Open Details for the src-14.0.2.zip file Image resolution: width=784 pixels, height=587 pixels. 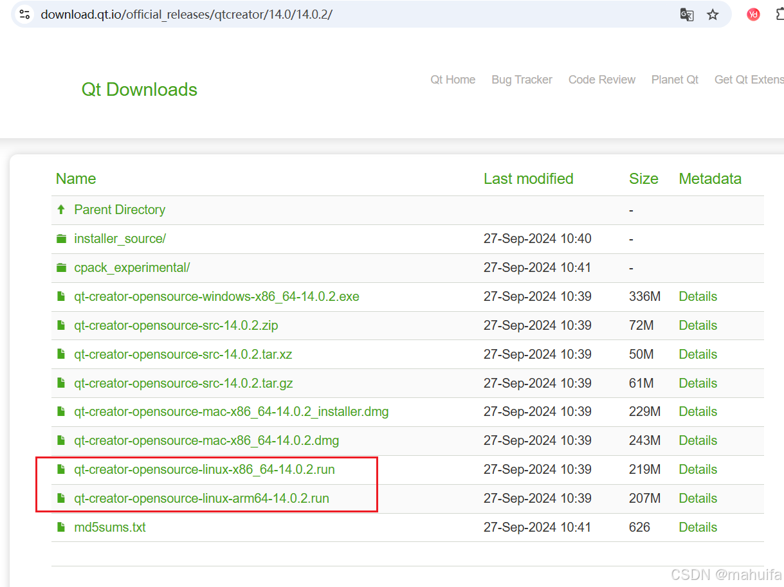coord(698,325)
